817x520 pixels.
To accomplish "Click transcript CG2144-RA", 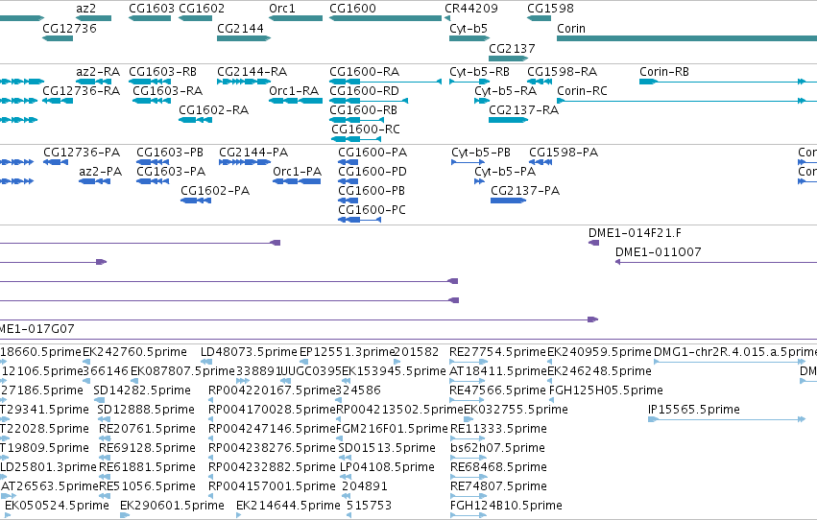I will (244, 82).
